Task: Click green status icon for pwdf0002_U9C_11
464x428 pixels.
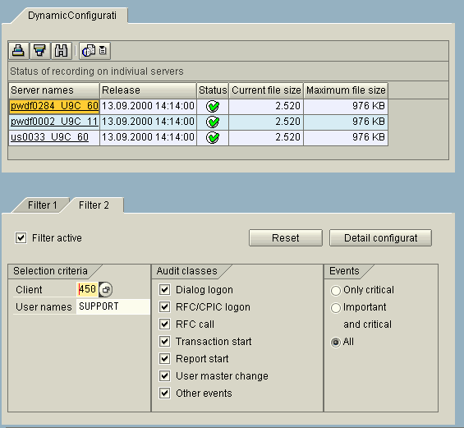Action: (213, 122)
